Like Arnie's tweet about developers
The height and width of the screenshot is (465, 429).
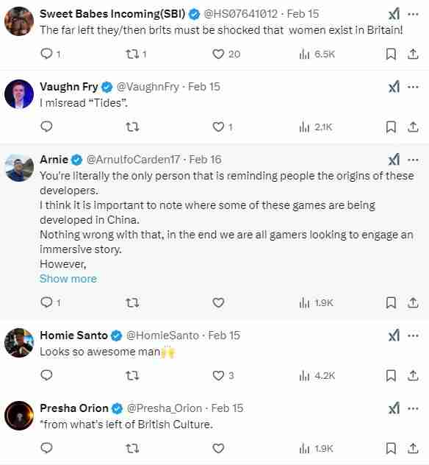point(218,302)
